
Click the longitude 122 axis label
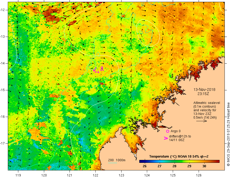click(x=95, y=175)
